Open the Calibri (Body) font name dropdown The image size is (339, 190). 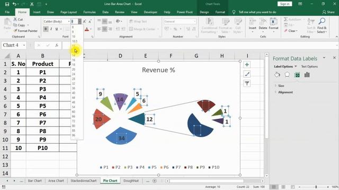(x=69, y=21)
